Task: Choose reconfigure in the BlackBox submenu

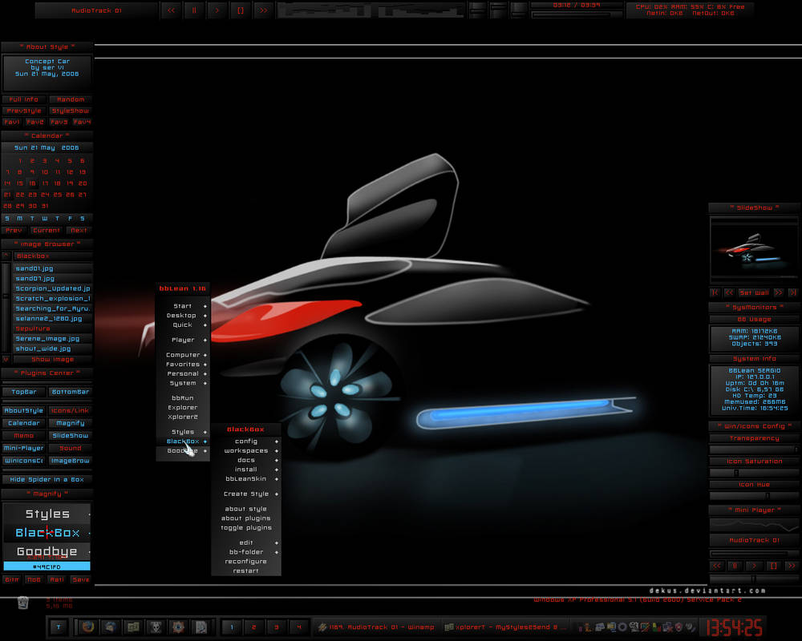Action: (x=246, y=561)
